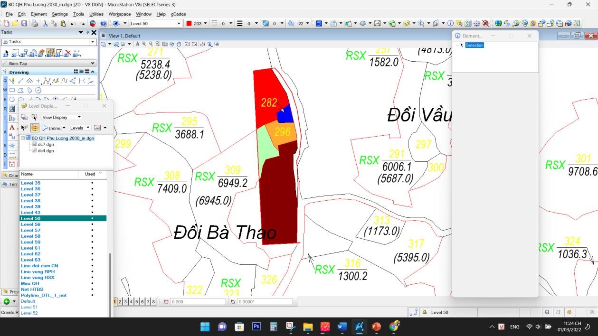Collapse the BD QH Phu Luong 2030_in.dgn tree node
Image resolution: width=598 pixels, height=336 pixels.
[23, 138]
